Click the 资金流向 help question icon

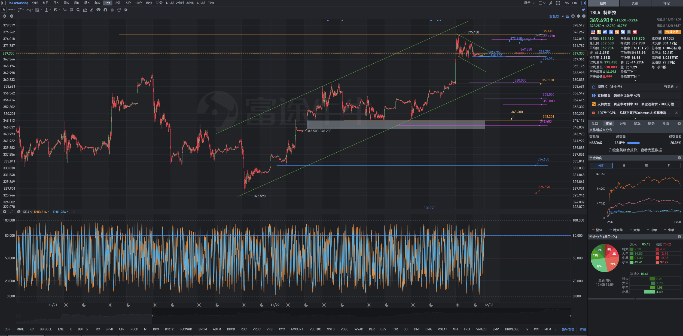pyautogui.click(x=679, y=158)
